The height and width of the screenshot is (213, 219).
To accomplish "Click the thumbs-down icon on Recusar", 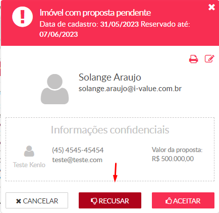I will (94, 201).
